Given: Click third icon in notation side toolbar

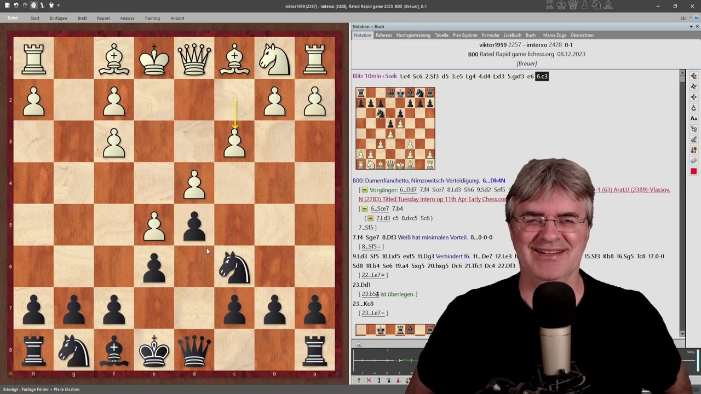Looking at the screenshot, I should (x=693, y=97).
